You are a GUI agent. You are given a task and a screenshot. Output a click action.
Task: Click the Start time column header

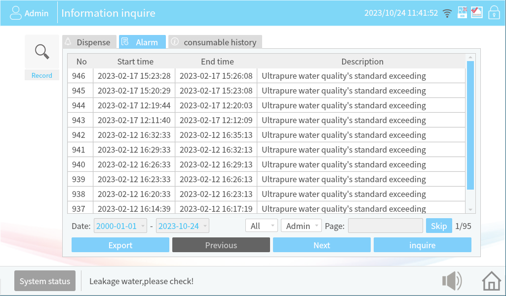pyautogui.click(x=135, y=62)
